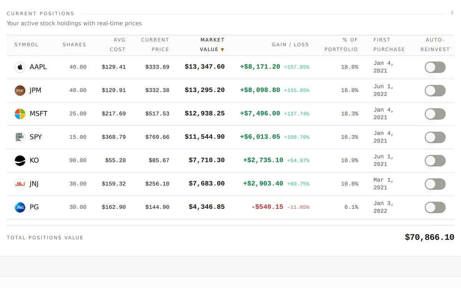Toggle the JNJ auto-reinvest switch

click(435, 184)
